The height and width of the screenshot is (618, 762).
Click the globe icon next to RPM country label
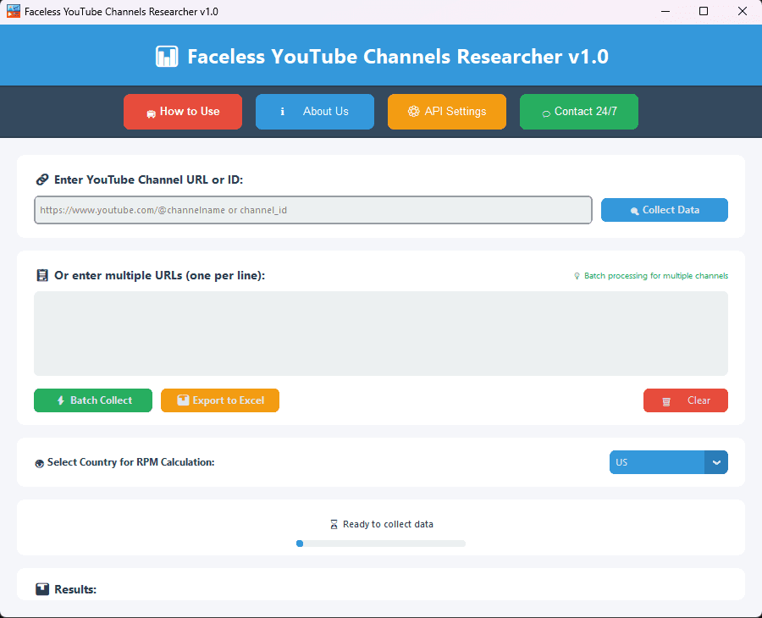[x=39, y=462]
